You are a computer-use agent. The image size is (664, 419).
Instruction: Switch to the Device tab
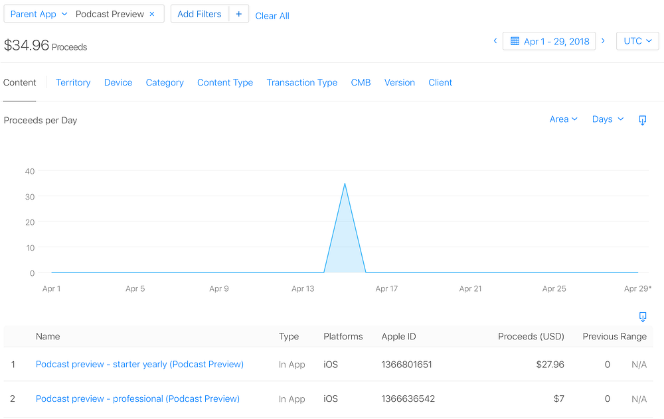118,82
